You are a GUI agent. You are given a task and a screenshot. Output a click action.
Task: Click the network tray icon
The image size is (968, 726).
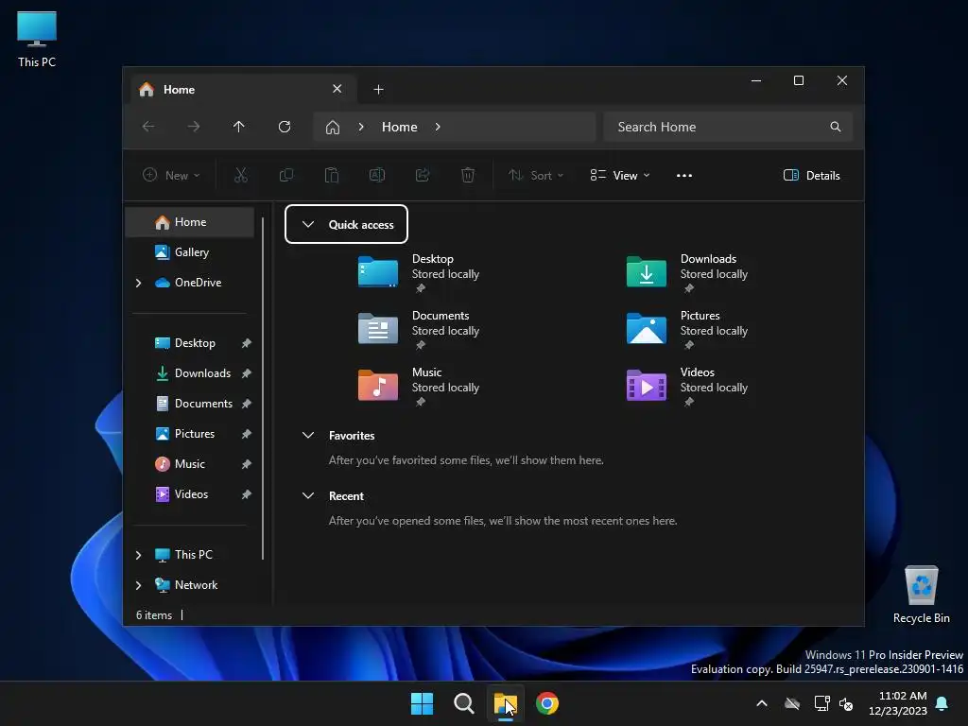tap(821, 703)
